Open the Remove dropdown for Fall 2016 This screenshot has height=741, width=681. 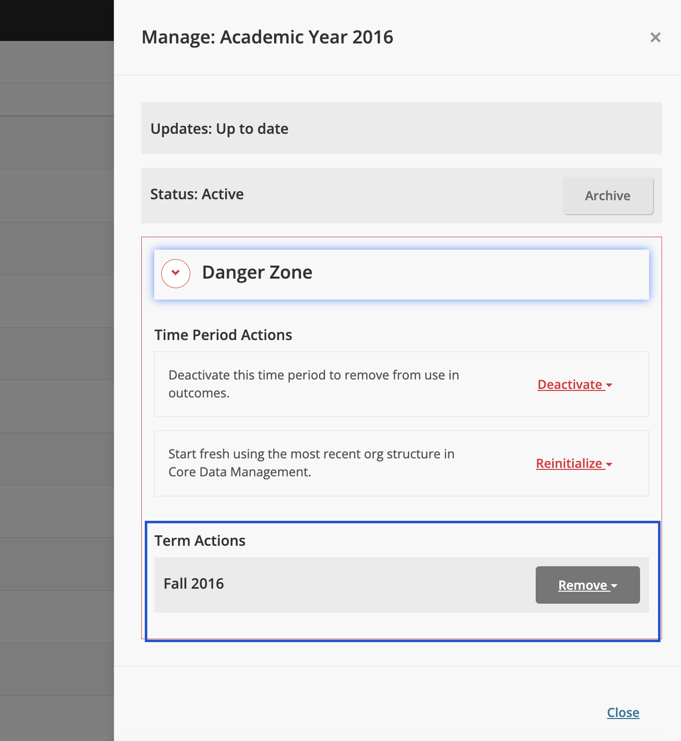(583, 585)
